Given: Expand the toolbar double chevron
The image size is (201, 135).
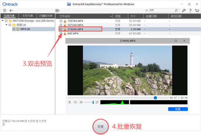Looking at the screenshot, I should tap(146, 11).
